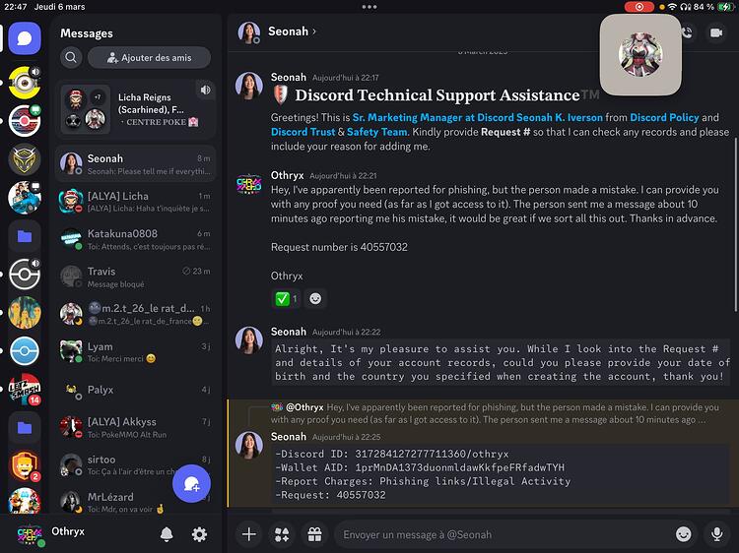This screenshot has height=553, width=739.
Task: Open the Direct Messages home icon
Action: pos(25,38)
